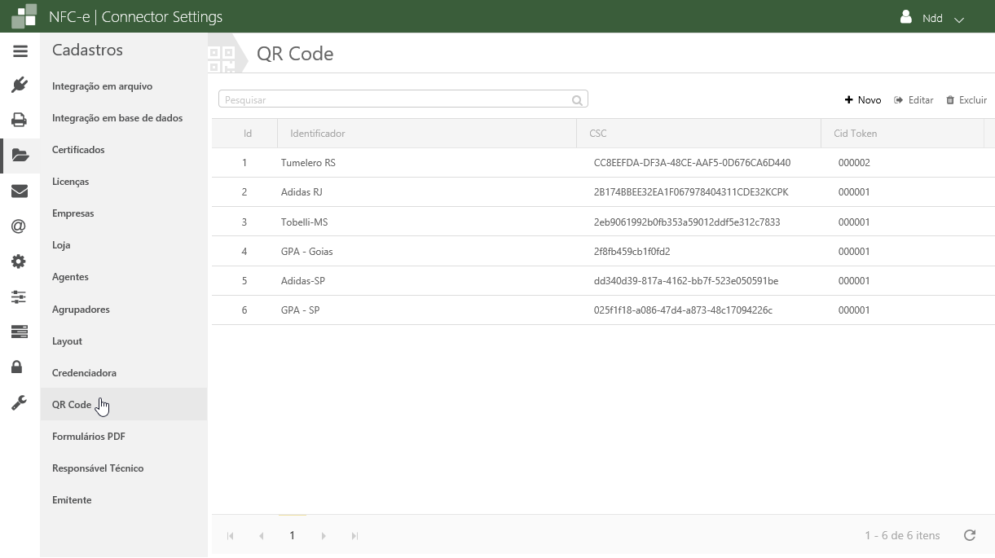Open the Formulários PDF menu item

click(89, 437)
